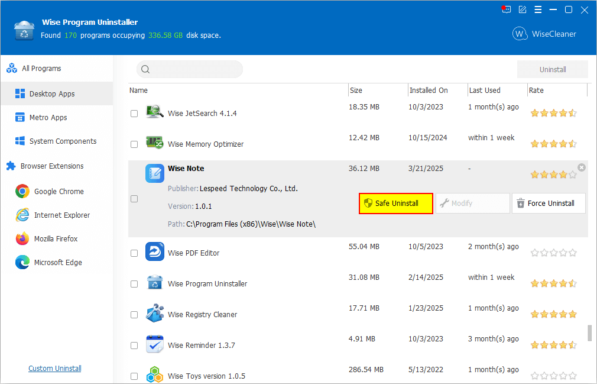Open the Custom Uninstall link
Viewport: 597px width, 384px height.
55,369
